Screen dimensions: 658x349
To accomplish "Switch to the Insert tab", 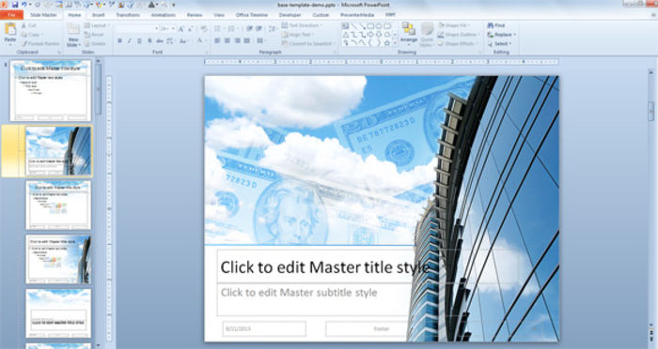I will pyautogui.click(x=98, y=15).
